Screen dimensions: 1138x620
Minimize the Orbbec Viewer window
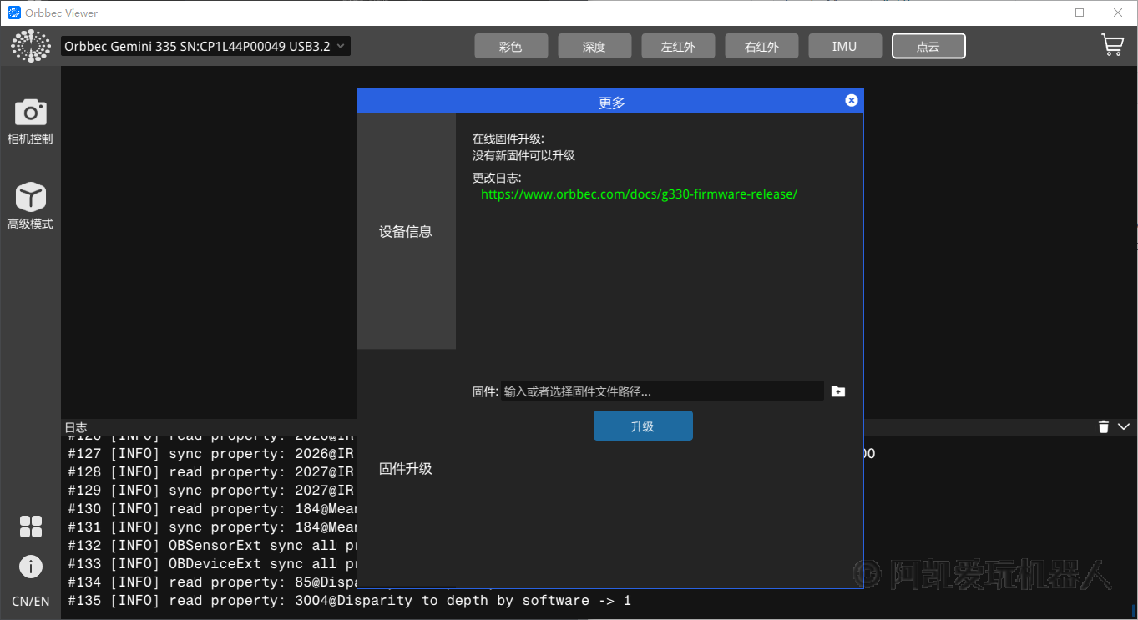1041,13
